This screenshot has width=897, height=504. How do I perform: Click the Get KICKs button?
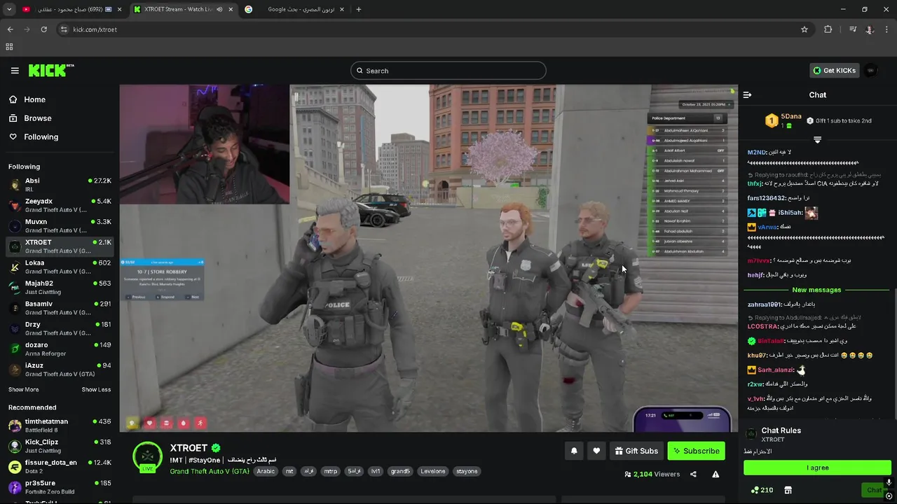point(834,71)
